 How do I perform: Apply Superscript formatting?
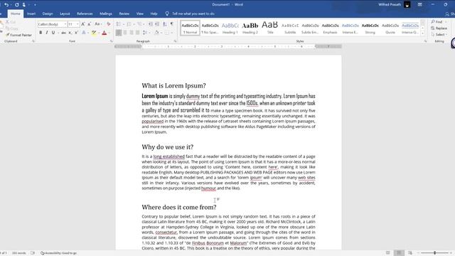pos(76,33)
